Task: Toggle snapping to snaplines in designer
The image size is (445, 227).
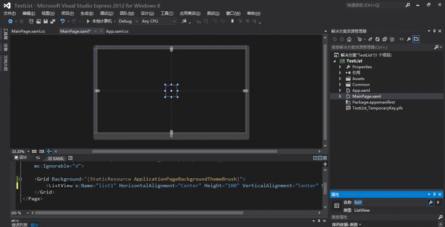Action: pyautogui.click(x=49, y=151)
